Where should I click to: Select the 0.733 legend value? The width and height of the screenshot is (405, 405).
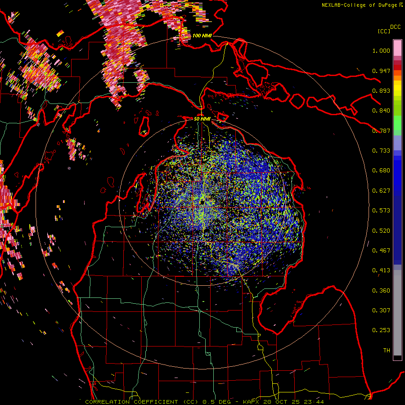click(381, 151)
